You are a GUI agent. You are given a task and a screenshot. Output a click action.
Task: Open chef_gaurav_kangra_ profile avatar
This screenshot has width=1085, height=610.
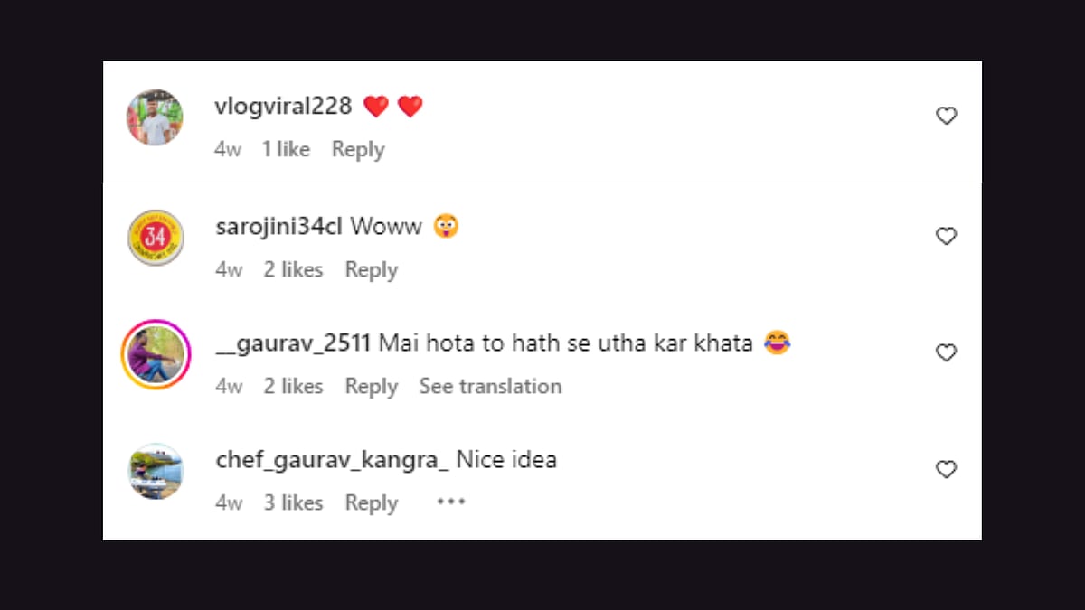tap(156, 471)
